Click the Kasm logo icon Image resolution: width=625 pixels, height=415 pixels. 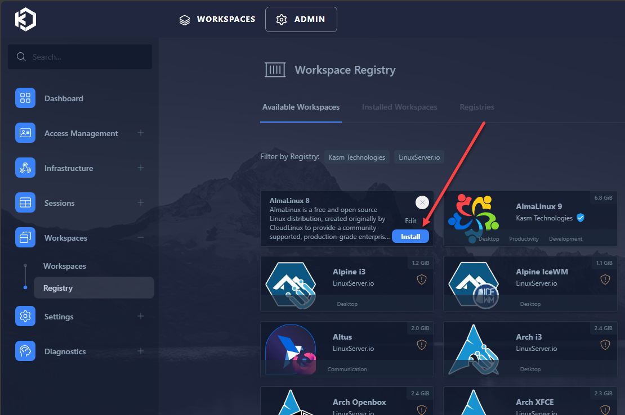(25, 19)
